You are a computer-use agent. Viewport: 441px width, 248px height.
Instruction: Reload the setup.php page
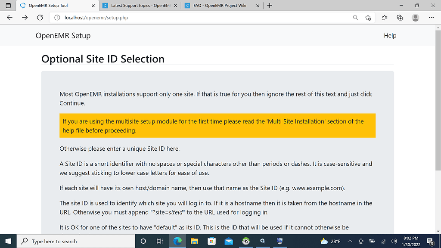click(x=40, y=18)
